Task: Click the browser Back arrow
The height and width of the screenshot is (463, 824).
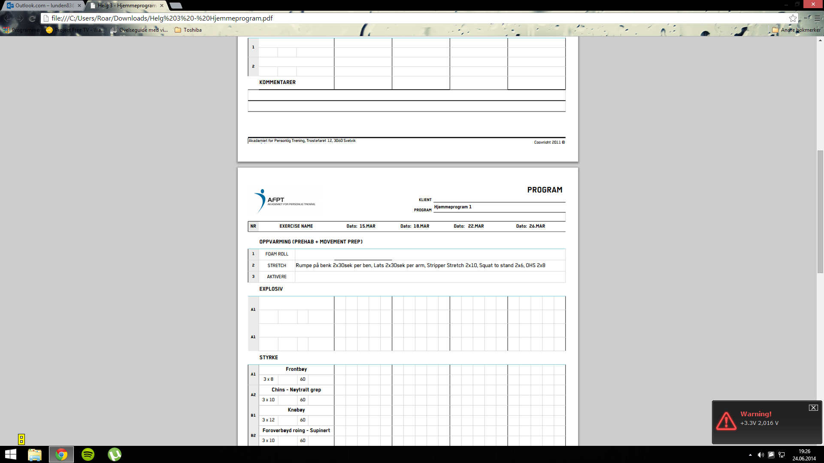Action: coord(7,18)
